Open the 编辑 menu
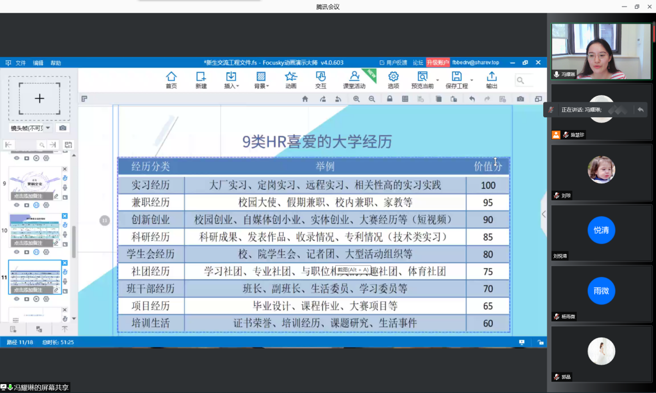 [x=38, y=63]
